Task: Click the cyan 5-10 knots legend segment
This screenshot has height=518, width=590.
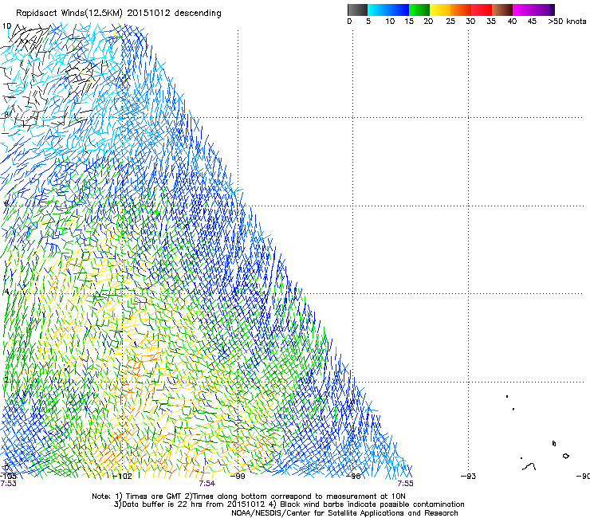Action: (x=378, y=10)
